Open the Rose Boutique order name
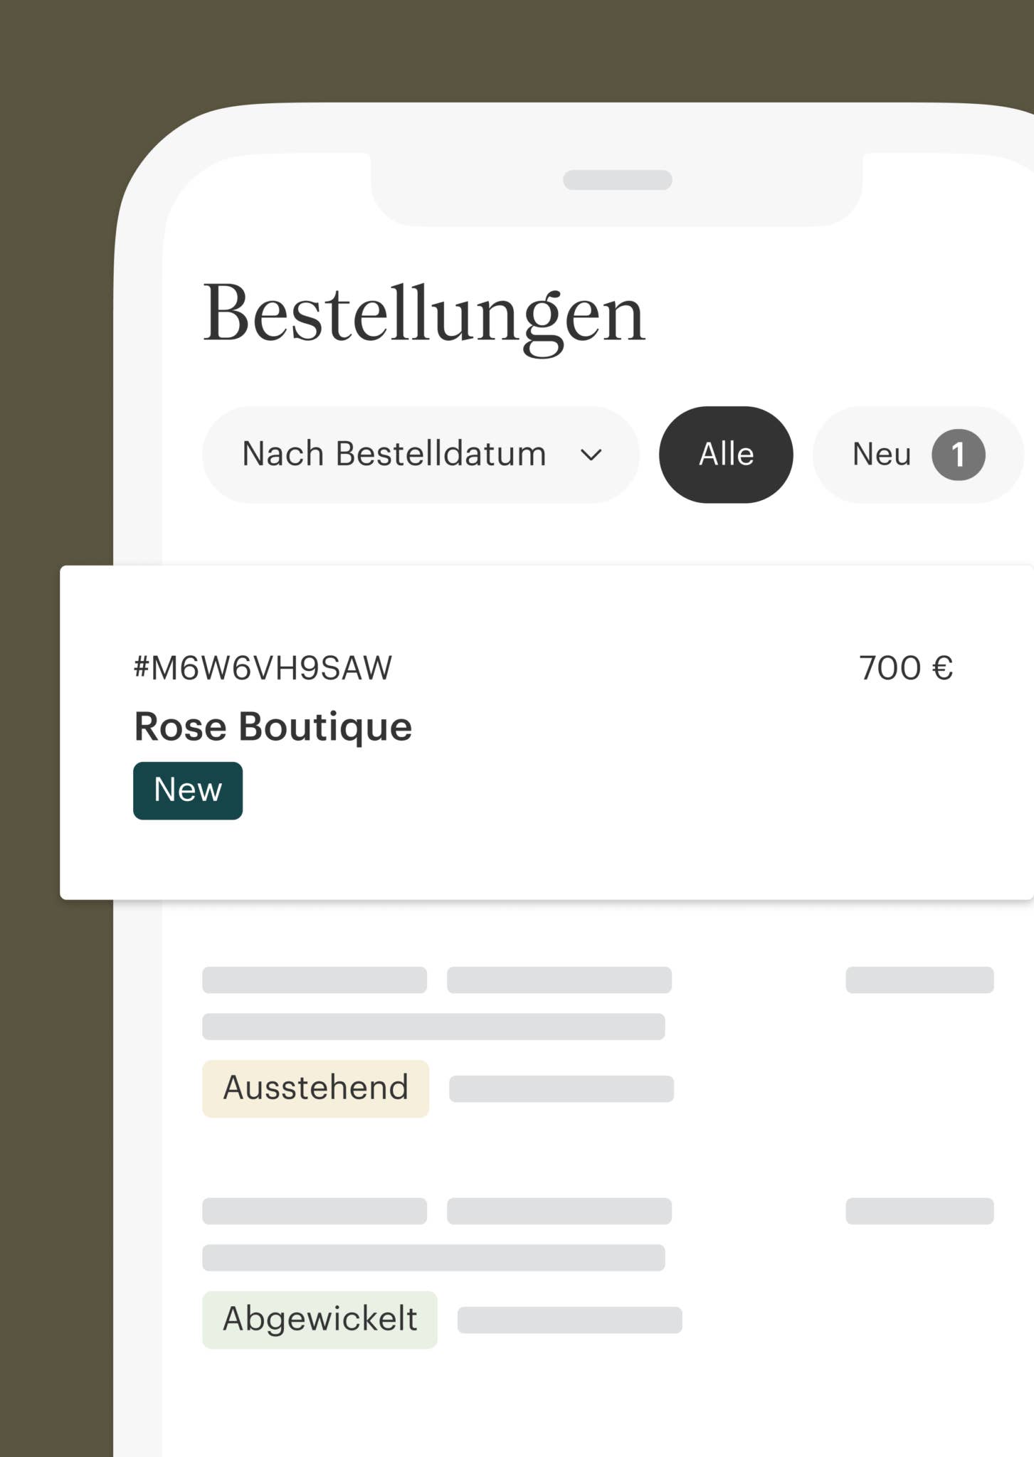Image resolution: width=1034 pixels, height=1457 pixels. click(273, 726)
